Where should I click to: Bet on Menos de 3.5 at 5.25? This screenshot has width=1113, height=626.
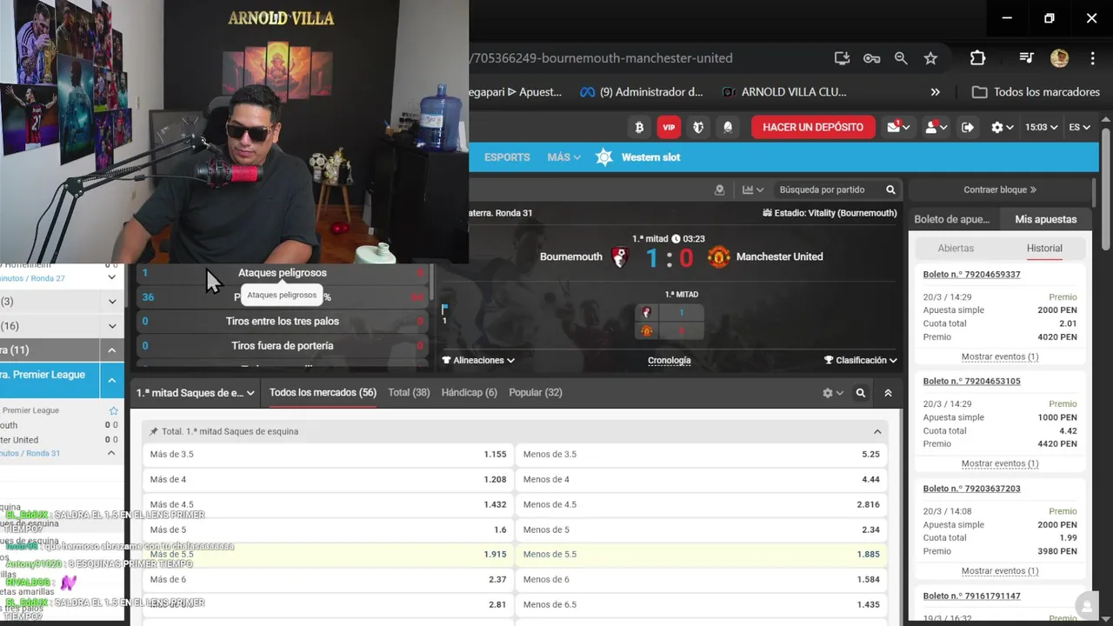[x=702, y=455]
